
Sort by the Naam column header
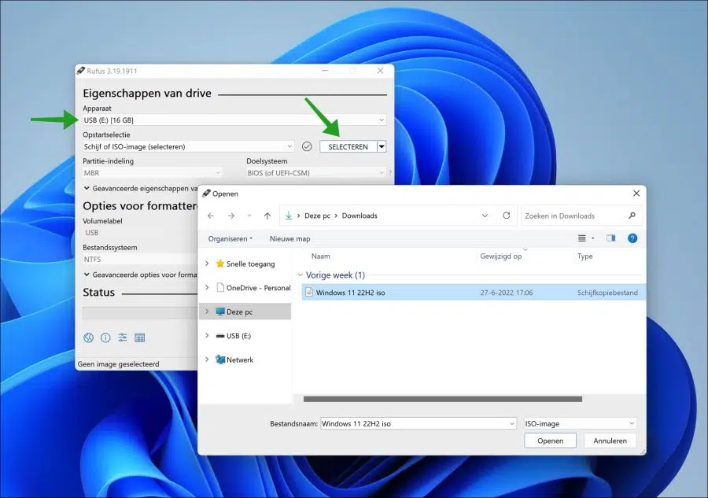point(321,256)
